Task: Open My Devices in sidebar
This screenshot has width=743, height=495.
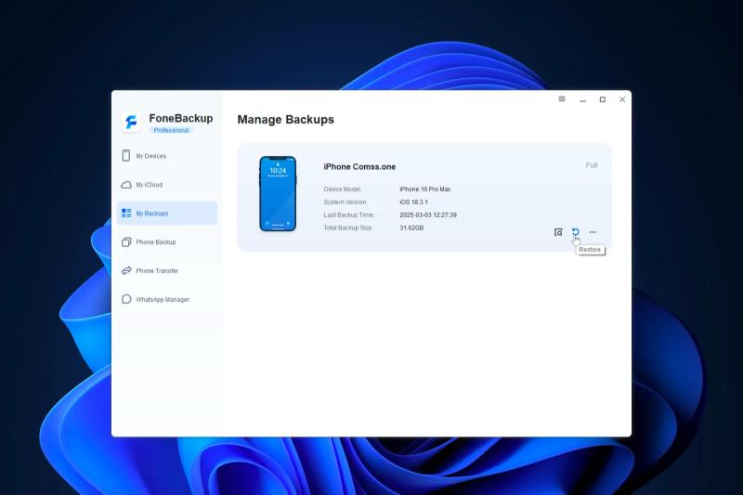Action: tap(166, 156)
